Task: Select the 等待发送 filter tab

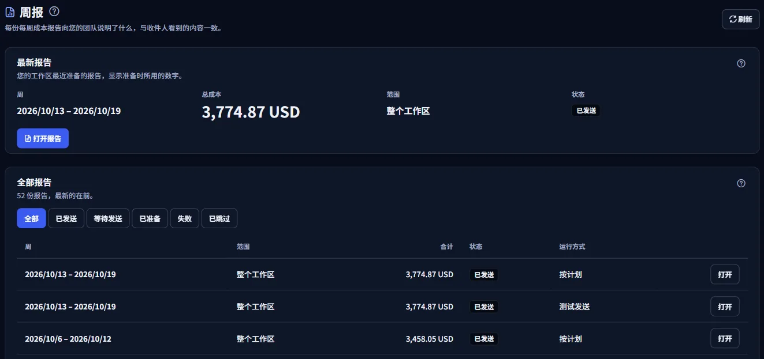Action: point(108,218)
